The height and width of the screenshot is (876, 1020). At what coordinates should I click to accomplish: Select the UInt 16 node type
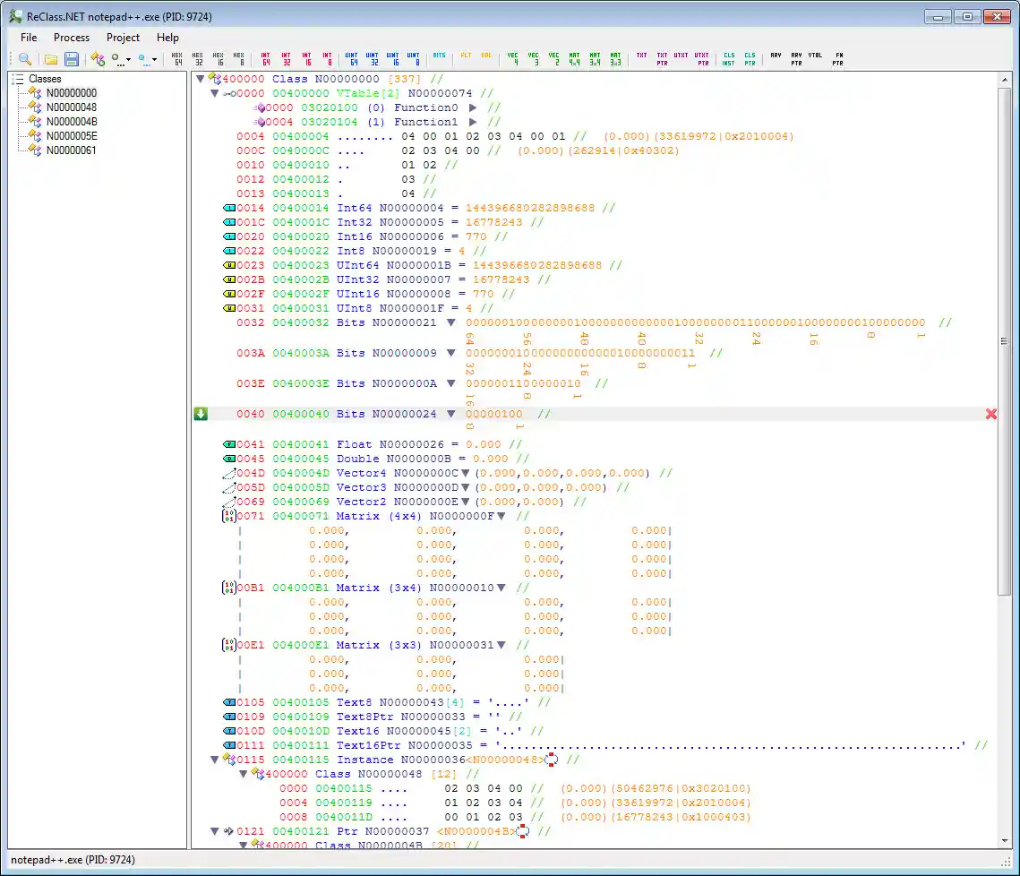click(x=394, y=59)
